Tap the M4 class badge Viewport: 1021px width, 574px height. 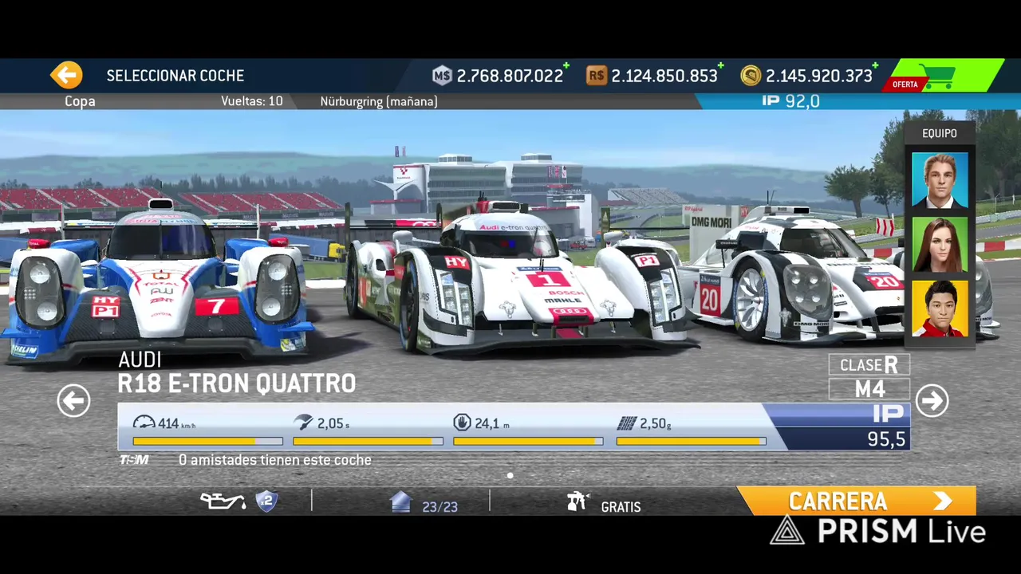tap(869, 389)
